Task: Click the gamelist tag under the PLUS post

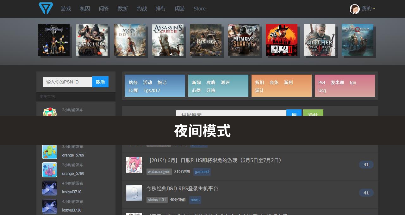Action: click(202, 172)
